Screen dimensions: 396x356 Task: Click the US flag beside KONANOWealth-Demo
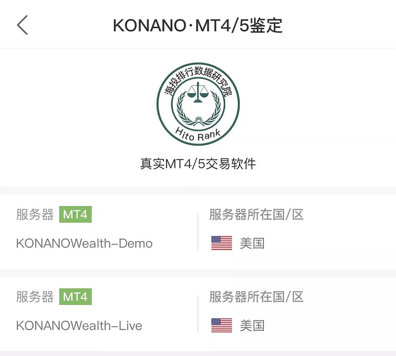(221, 243)
